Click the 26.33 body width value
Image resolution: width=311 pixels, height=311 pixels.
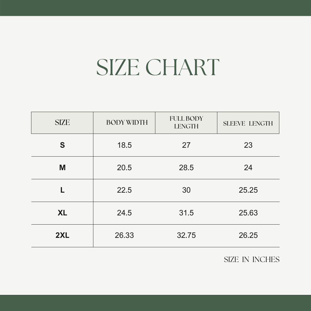(x=124, y=236)
